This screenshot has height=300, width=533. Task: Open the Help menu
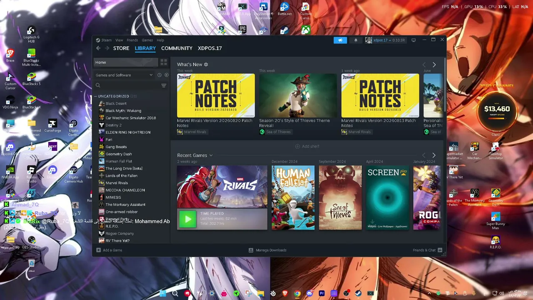pos(160,40)
